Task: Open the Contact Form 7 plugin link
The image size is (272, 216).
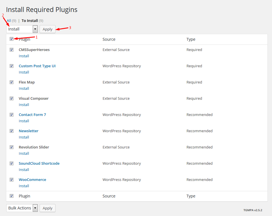Action: [x=32, y=115]
